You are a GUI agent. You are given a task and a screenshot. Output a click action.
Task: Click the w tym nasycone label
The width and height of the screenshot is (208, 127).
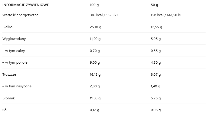17,86
